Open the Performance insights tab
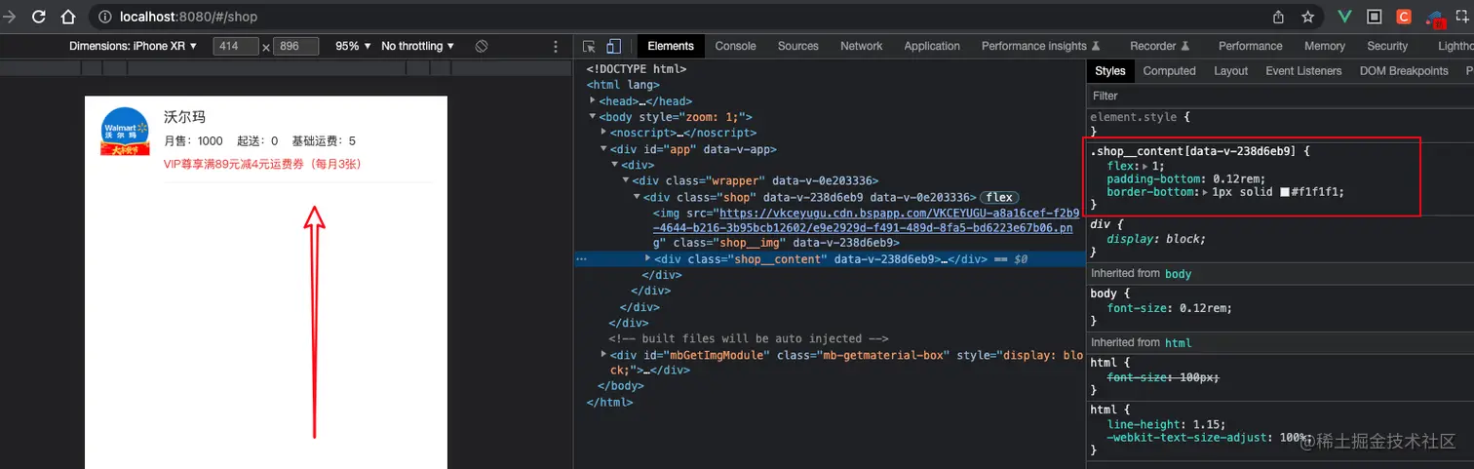1474x469 pixels. pos(1040,46)
